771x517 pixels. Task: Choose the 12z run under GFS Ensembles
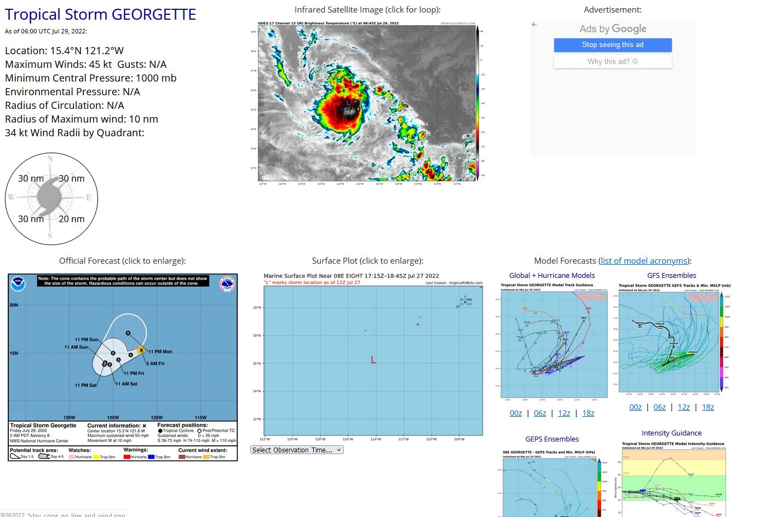(x=684, y=407)
